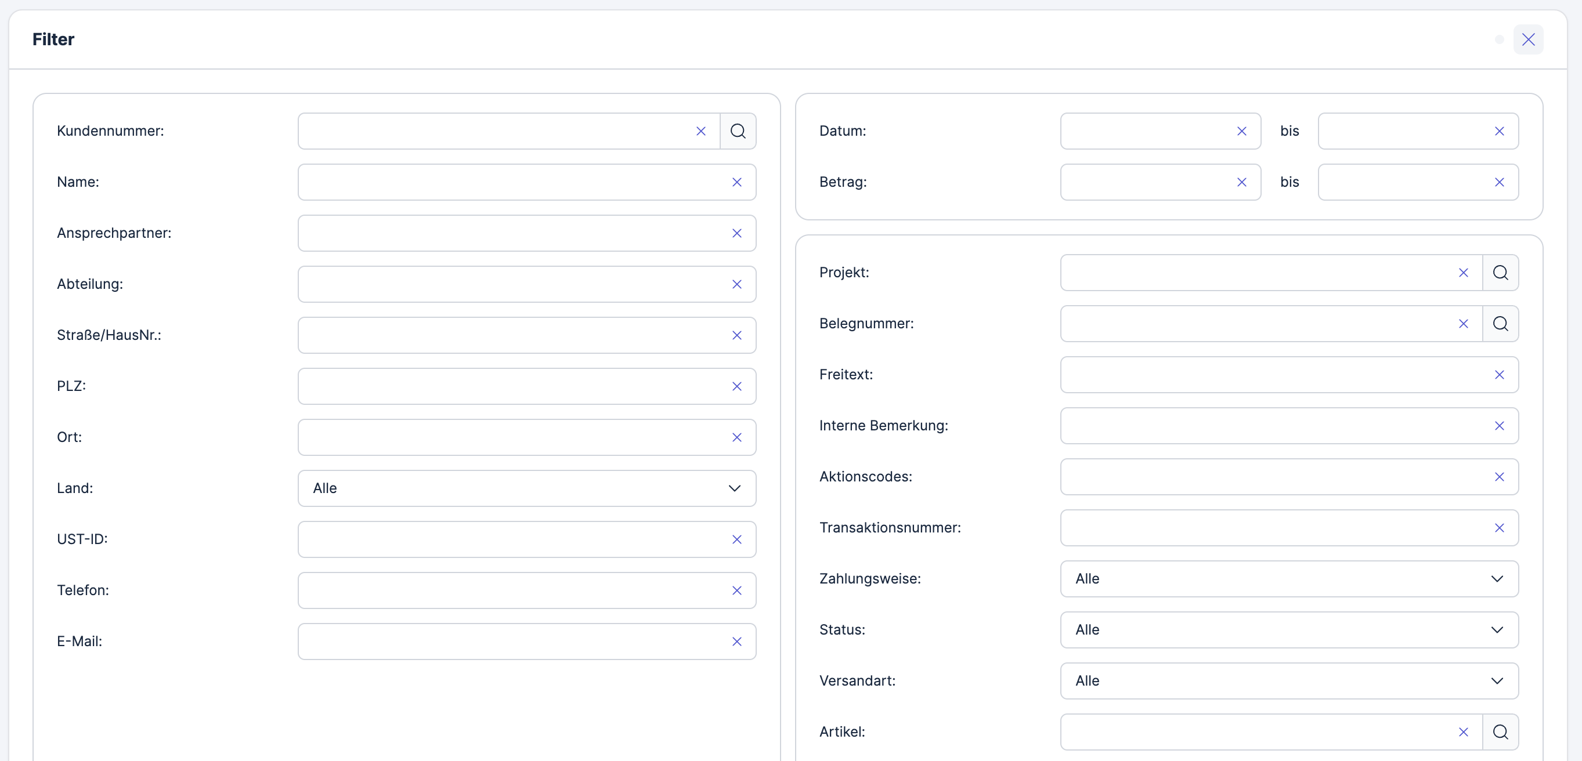Close the Filter dialog

click(x=1528, y=39)
